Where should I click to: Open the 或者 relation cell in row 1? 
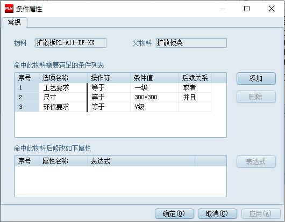click(195, 88)
